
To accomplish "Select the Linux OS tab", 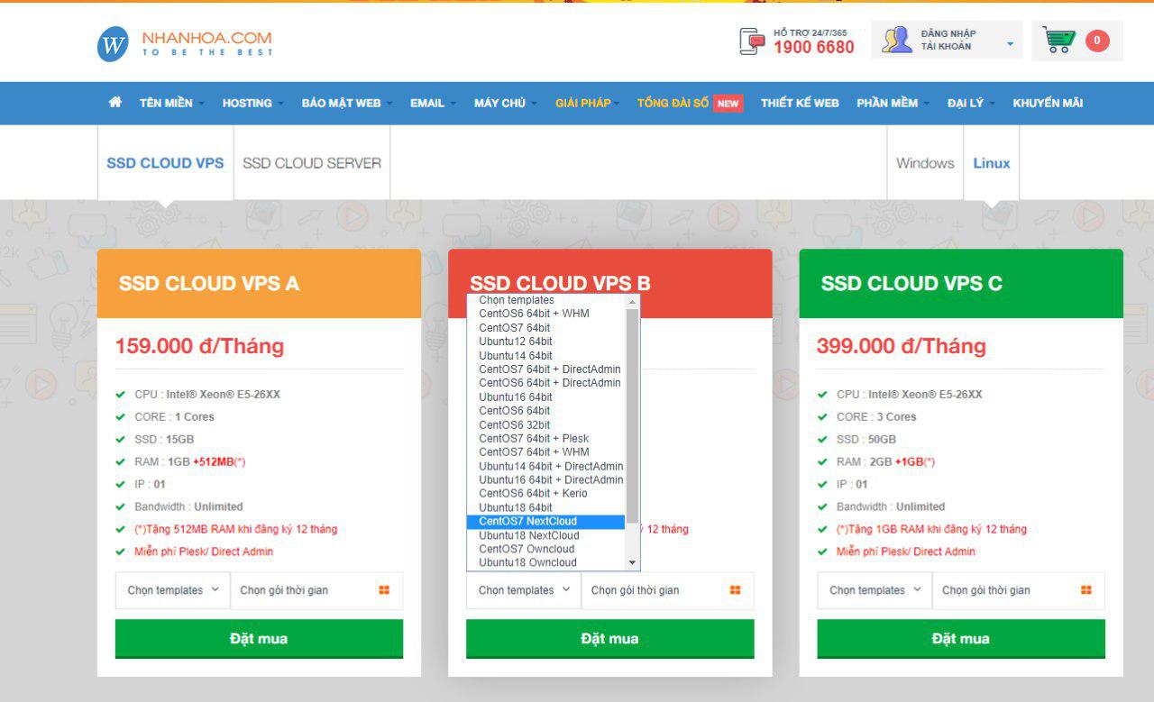I will (x=992, y=163).
